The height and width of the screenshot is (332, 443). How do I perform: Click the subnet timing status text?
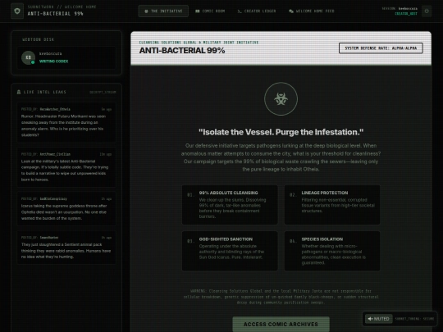tap(414, 319)
